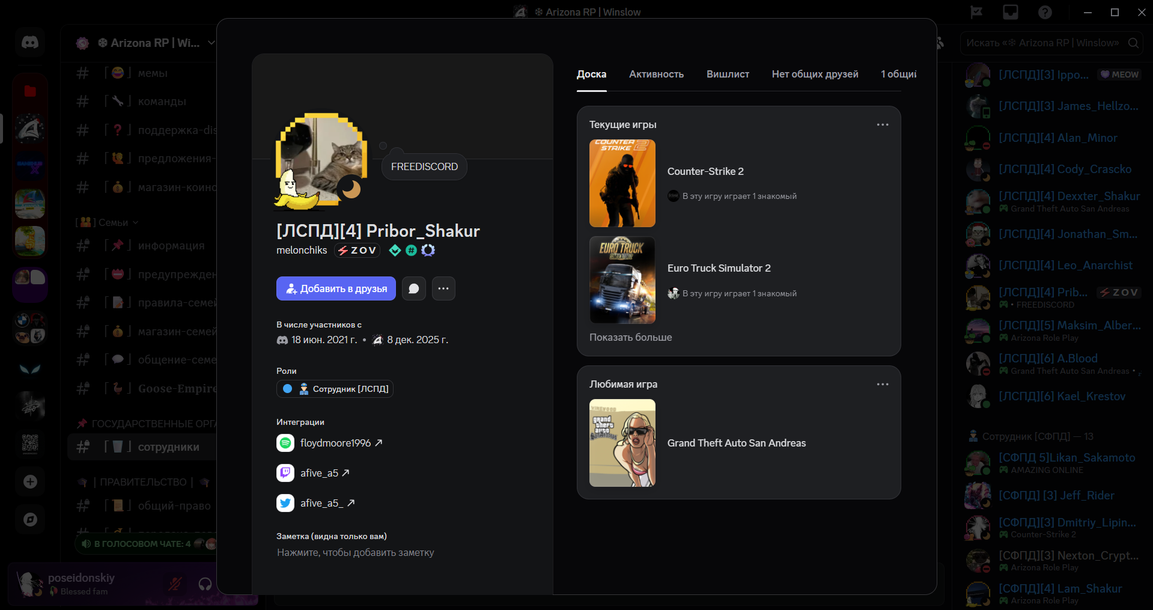This screenshot has width=1153, height=610.
Task: Click the MEOW tag beside Ippo member
Action: click(1120, 75)
